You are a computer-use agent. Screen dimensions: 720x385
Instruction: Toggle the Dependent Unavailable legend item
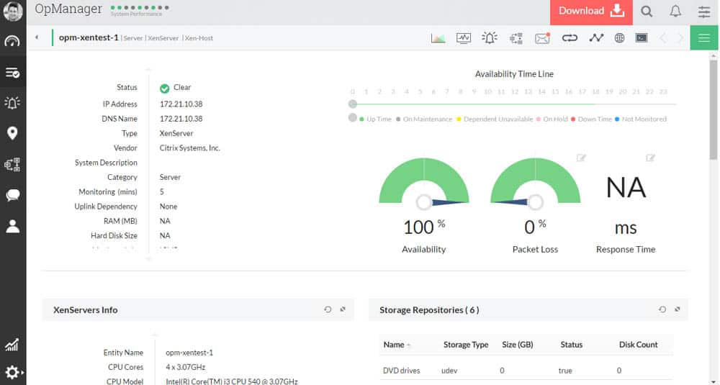[x=495, y=119]
